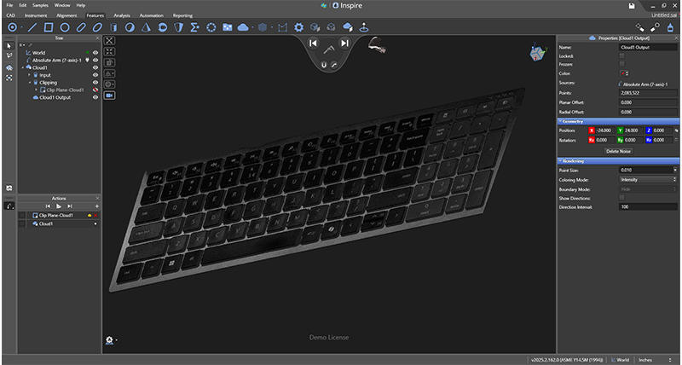Click the last toolbar icon with up arrow
This screenshot has width=682, height=365.
tap(364, 27)
